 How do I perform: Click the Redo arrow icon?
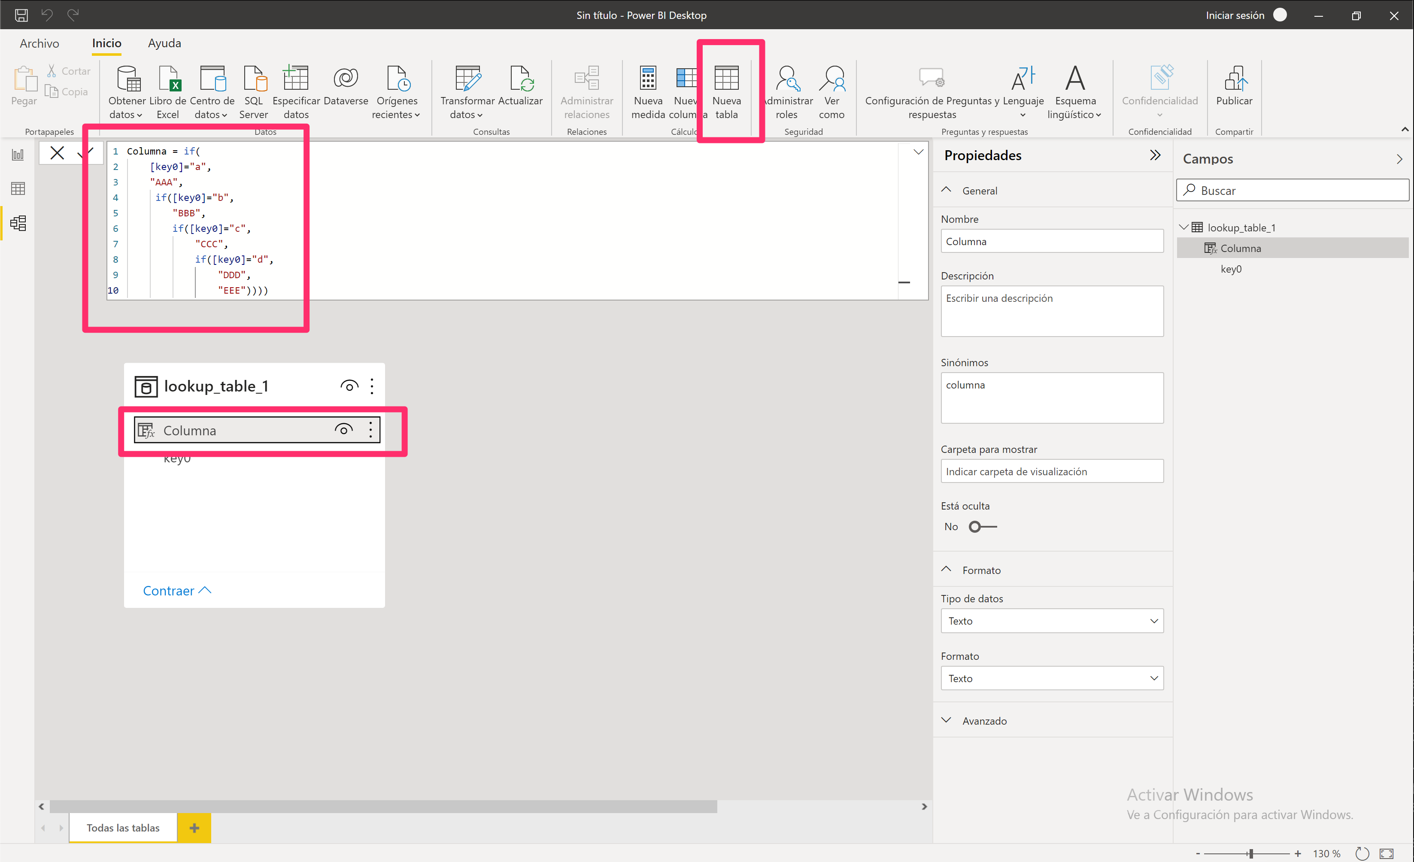point(73,15)
